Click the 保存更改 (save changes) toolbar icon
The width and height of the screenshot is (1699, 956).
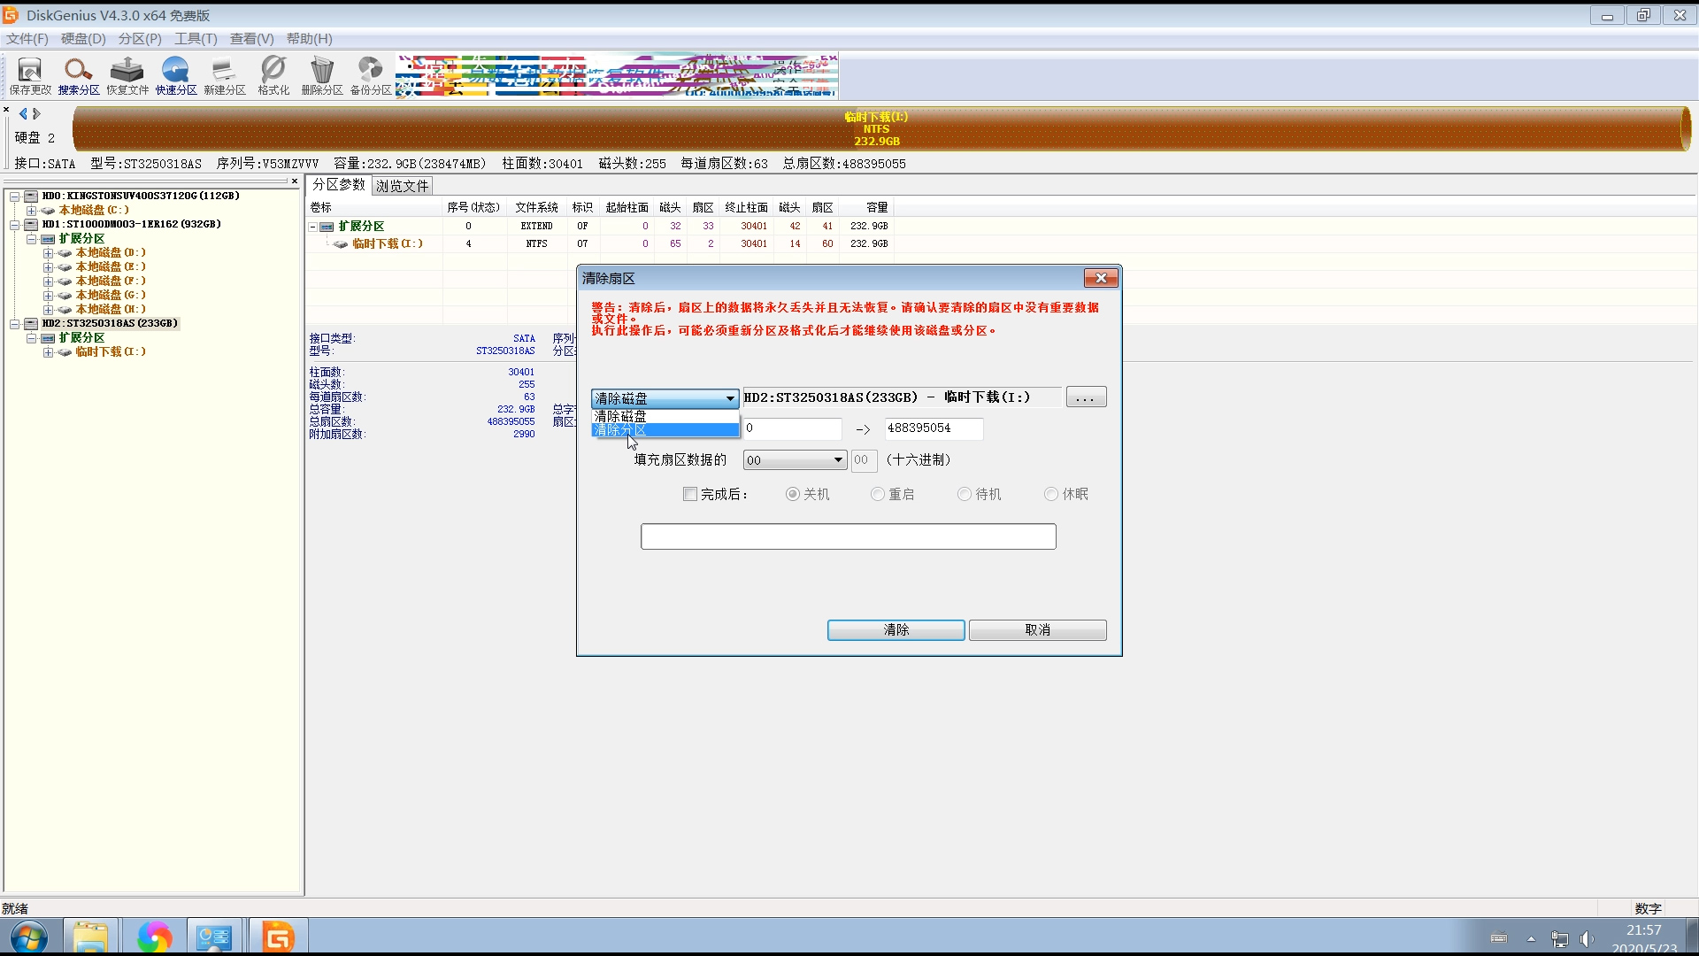point(30,75)
